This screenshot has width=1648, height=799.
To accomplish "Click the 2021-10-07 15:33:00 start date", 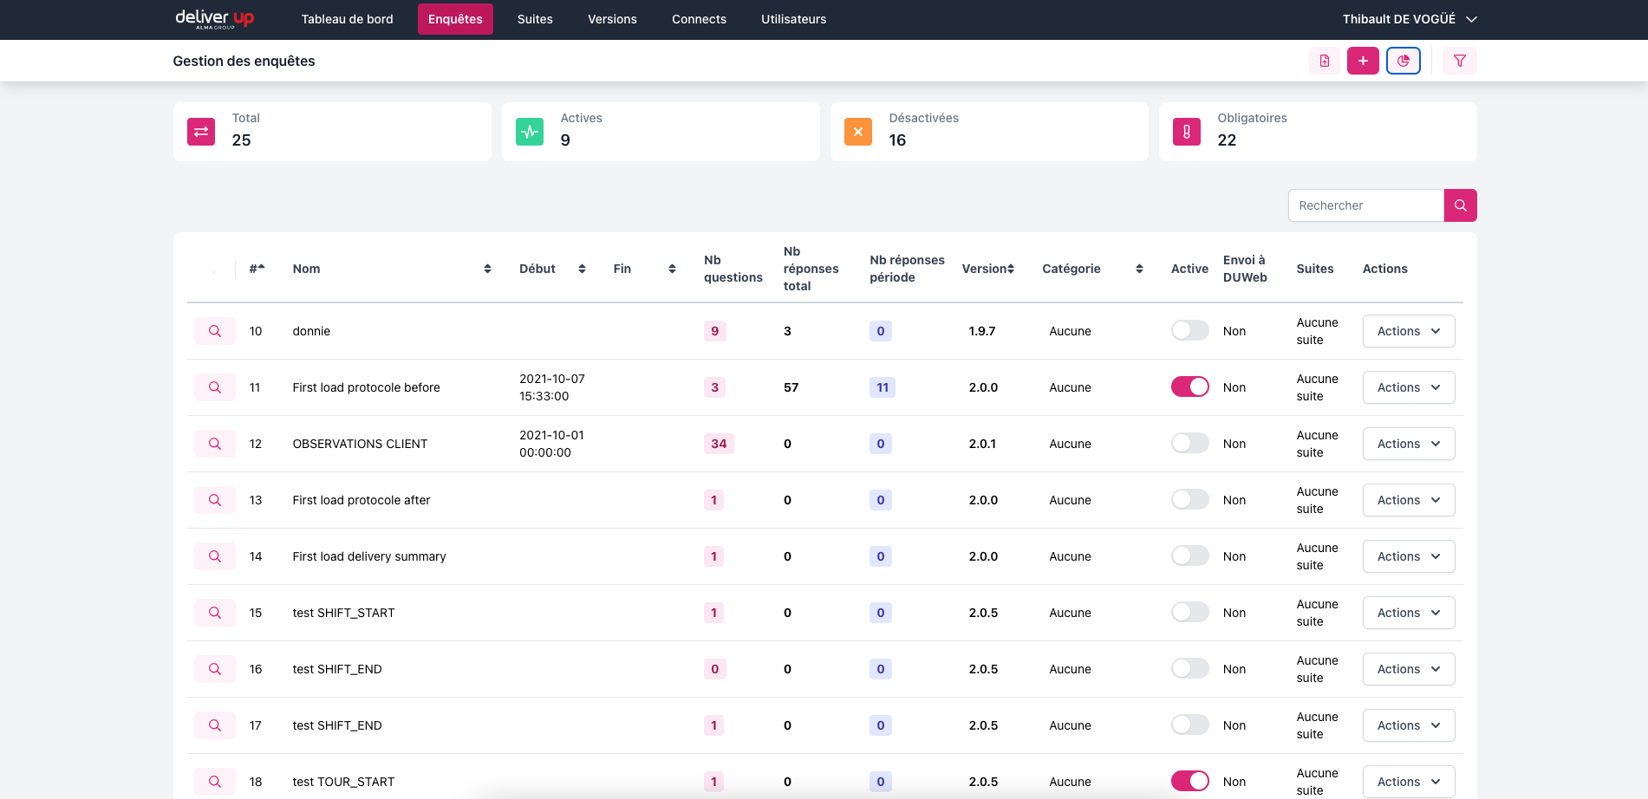I will click(552, 387).
